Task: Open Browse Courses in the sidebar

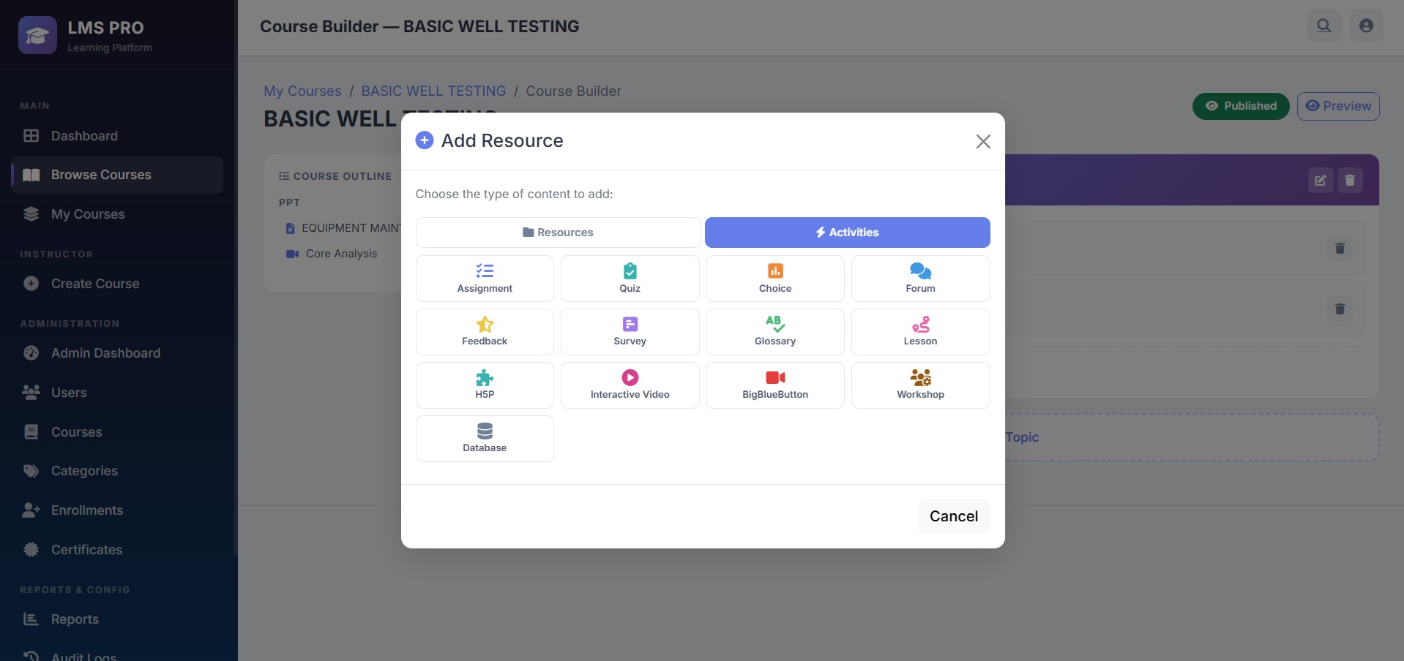Action: (x=117, y=175)
